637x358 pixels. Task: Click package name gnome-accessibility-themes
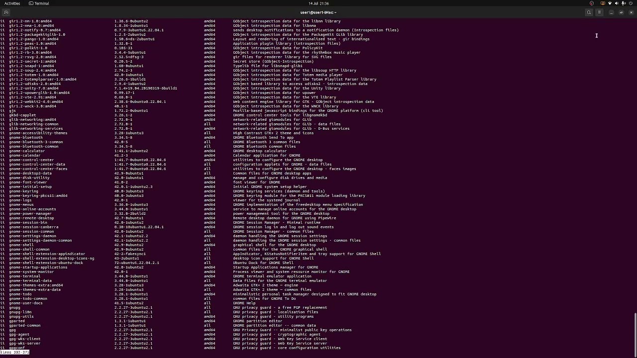click(38, 133)
